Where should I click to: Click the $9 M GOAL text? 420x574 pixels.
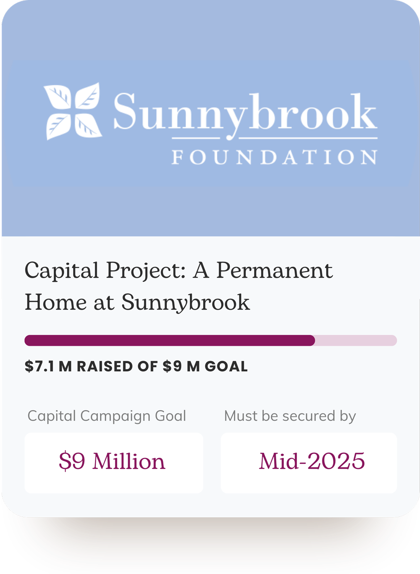[x=205, y=367]
